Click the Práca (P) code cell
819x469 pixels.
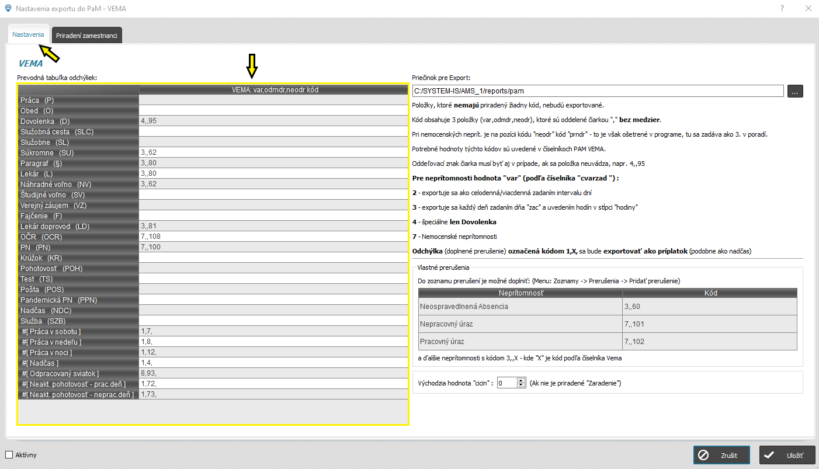click(x=273, y=100)
